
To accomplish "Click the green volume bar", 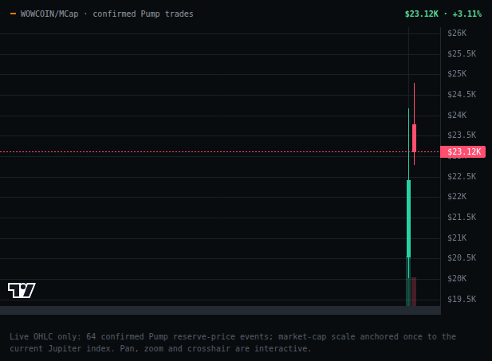I will coord(408,281).
